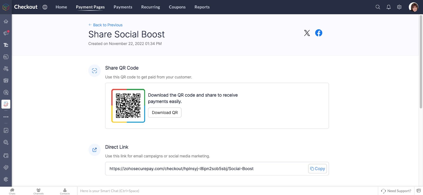
Task: Click the 'Share Social Boost' heading
Action: tap(126, 34)
